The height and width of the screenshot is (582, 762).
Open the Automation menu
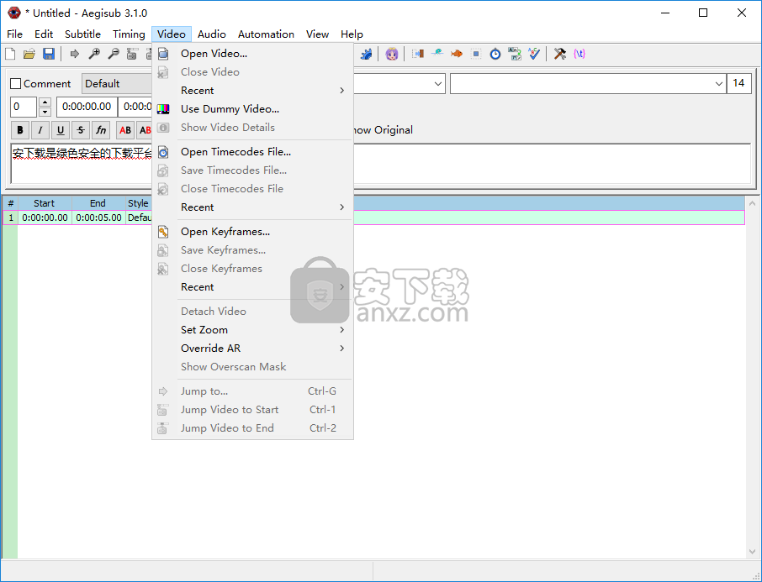pyautogui.click(x=266, y=34)
